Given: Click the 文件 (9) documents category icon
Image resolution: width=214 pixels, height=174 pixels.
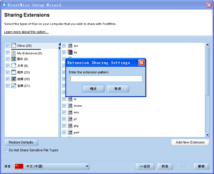Looking at the screenshot, I should (13, 66).
